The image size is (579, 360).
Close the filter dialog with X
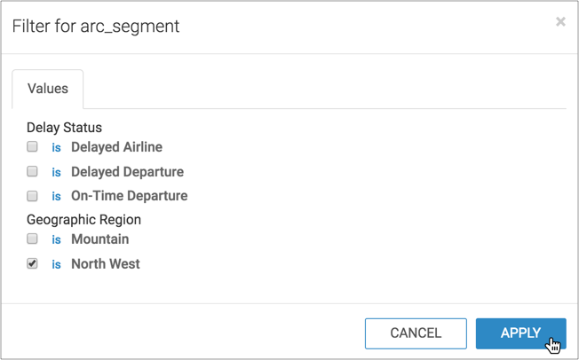tap(560, 22)
